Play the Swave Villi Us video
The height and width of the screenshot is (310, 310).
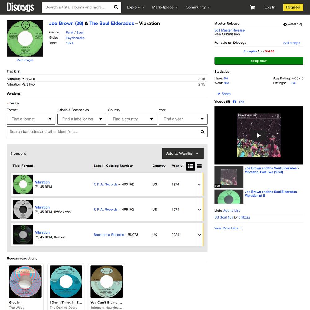click(x=259, y=135)
